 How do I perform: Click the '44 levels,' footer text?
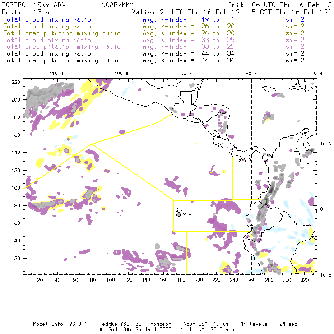pyautogui.click(x=255, y=324)
